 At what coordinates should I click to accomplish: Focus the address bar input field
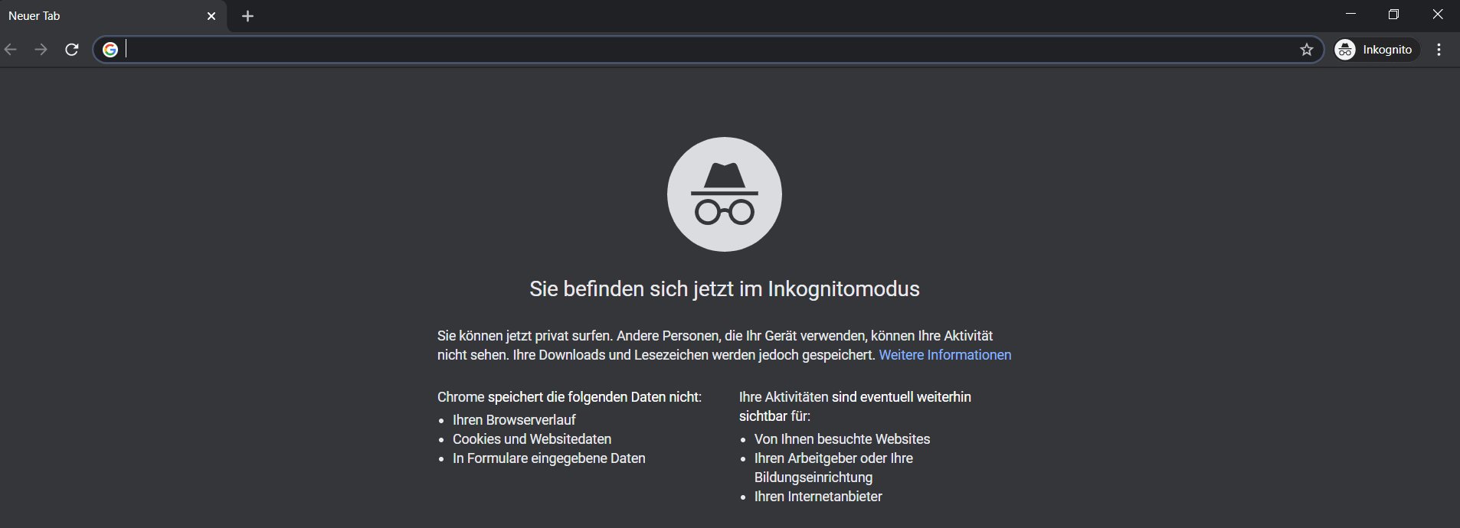(x=709, y=50)
